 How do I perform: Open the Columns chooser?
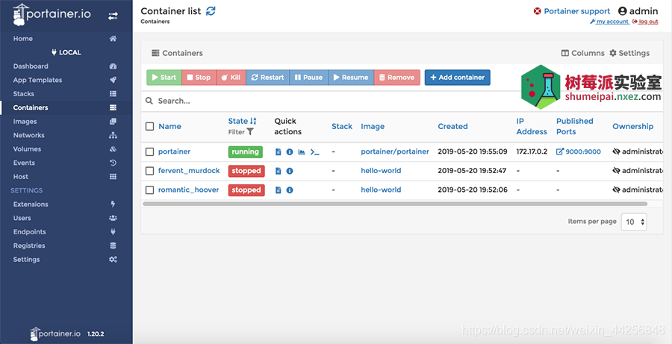pyautogui.click(x=583, y=53)
